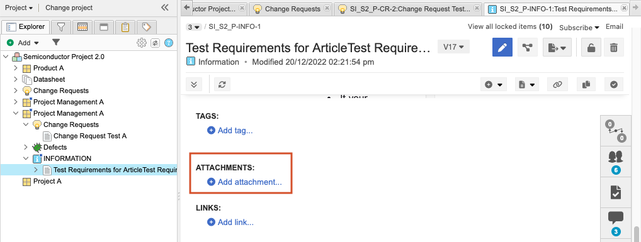Open the document dropdown in item toolbar
Image resolution: width=641 pixels, height=242 pixels.
pyautogui.click(x=526, y=84)
